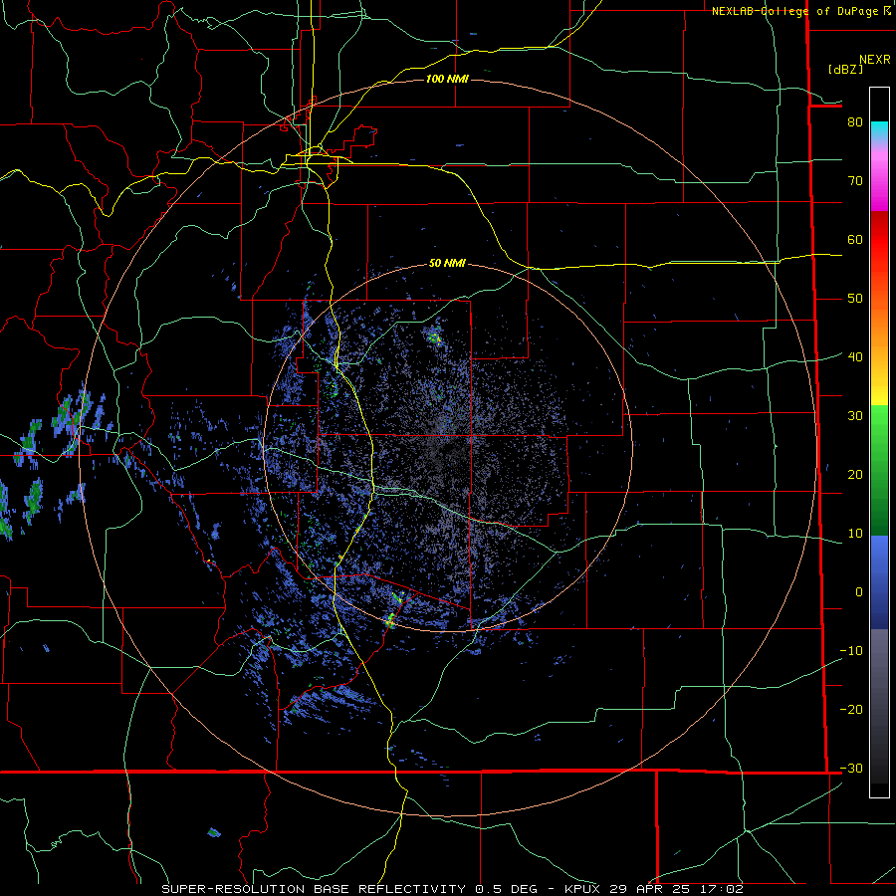Click the Super-Resolution Base Reflectivity caption
The height and width of the screenshot is (896, 896).
[453, 889]
